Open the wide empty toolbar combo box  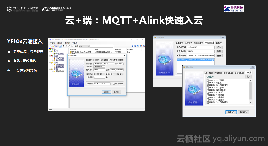[102, 46]
